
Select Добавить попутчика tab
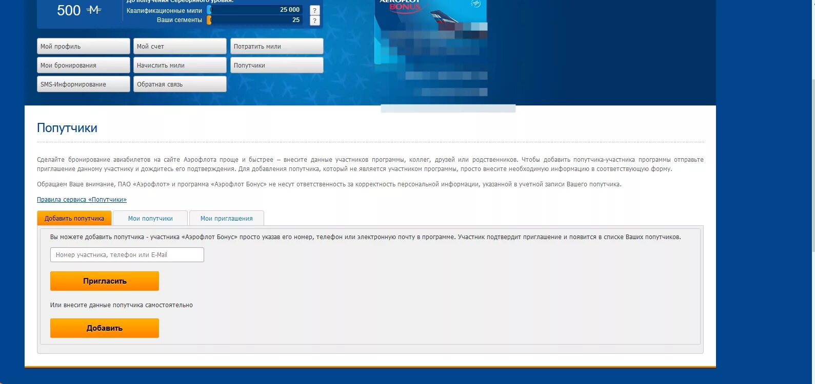[74, 218]
